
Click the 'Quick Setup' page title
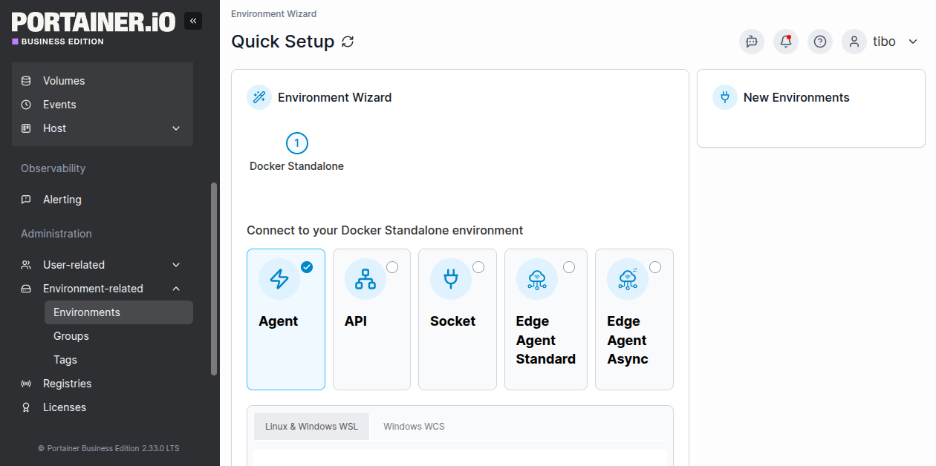coord(283,42)
